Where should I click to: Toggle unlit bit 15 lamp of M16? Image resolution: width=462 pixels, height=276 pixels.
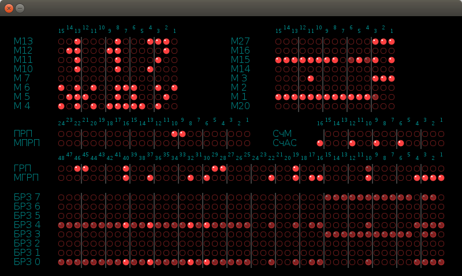pyautogui.click(x=278, y=51)
